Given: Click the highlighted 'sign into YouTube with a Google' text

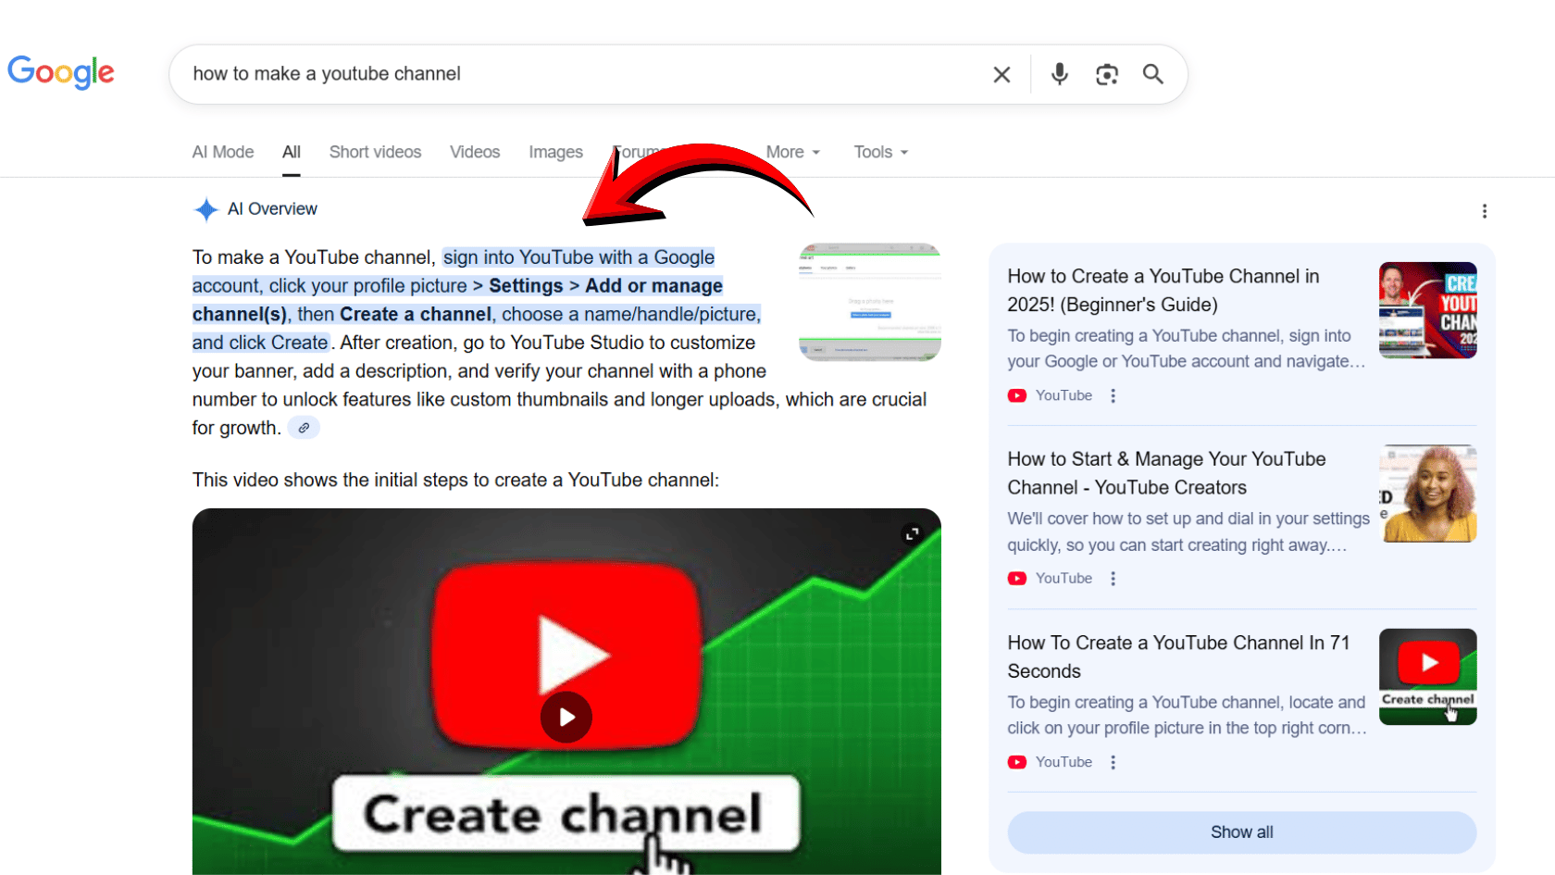Looking at the screenshot, I should [578, 257].
